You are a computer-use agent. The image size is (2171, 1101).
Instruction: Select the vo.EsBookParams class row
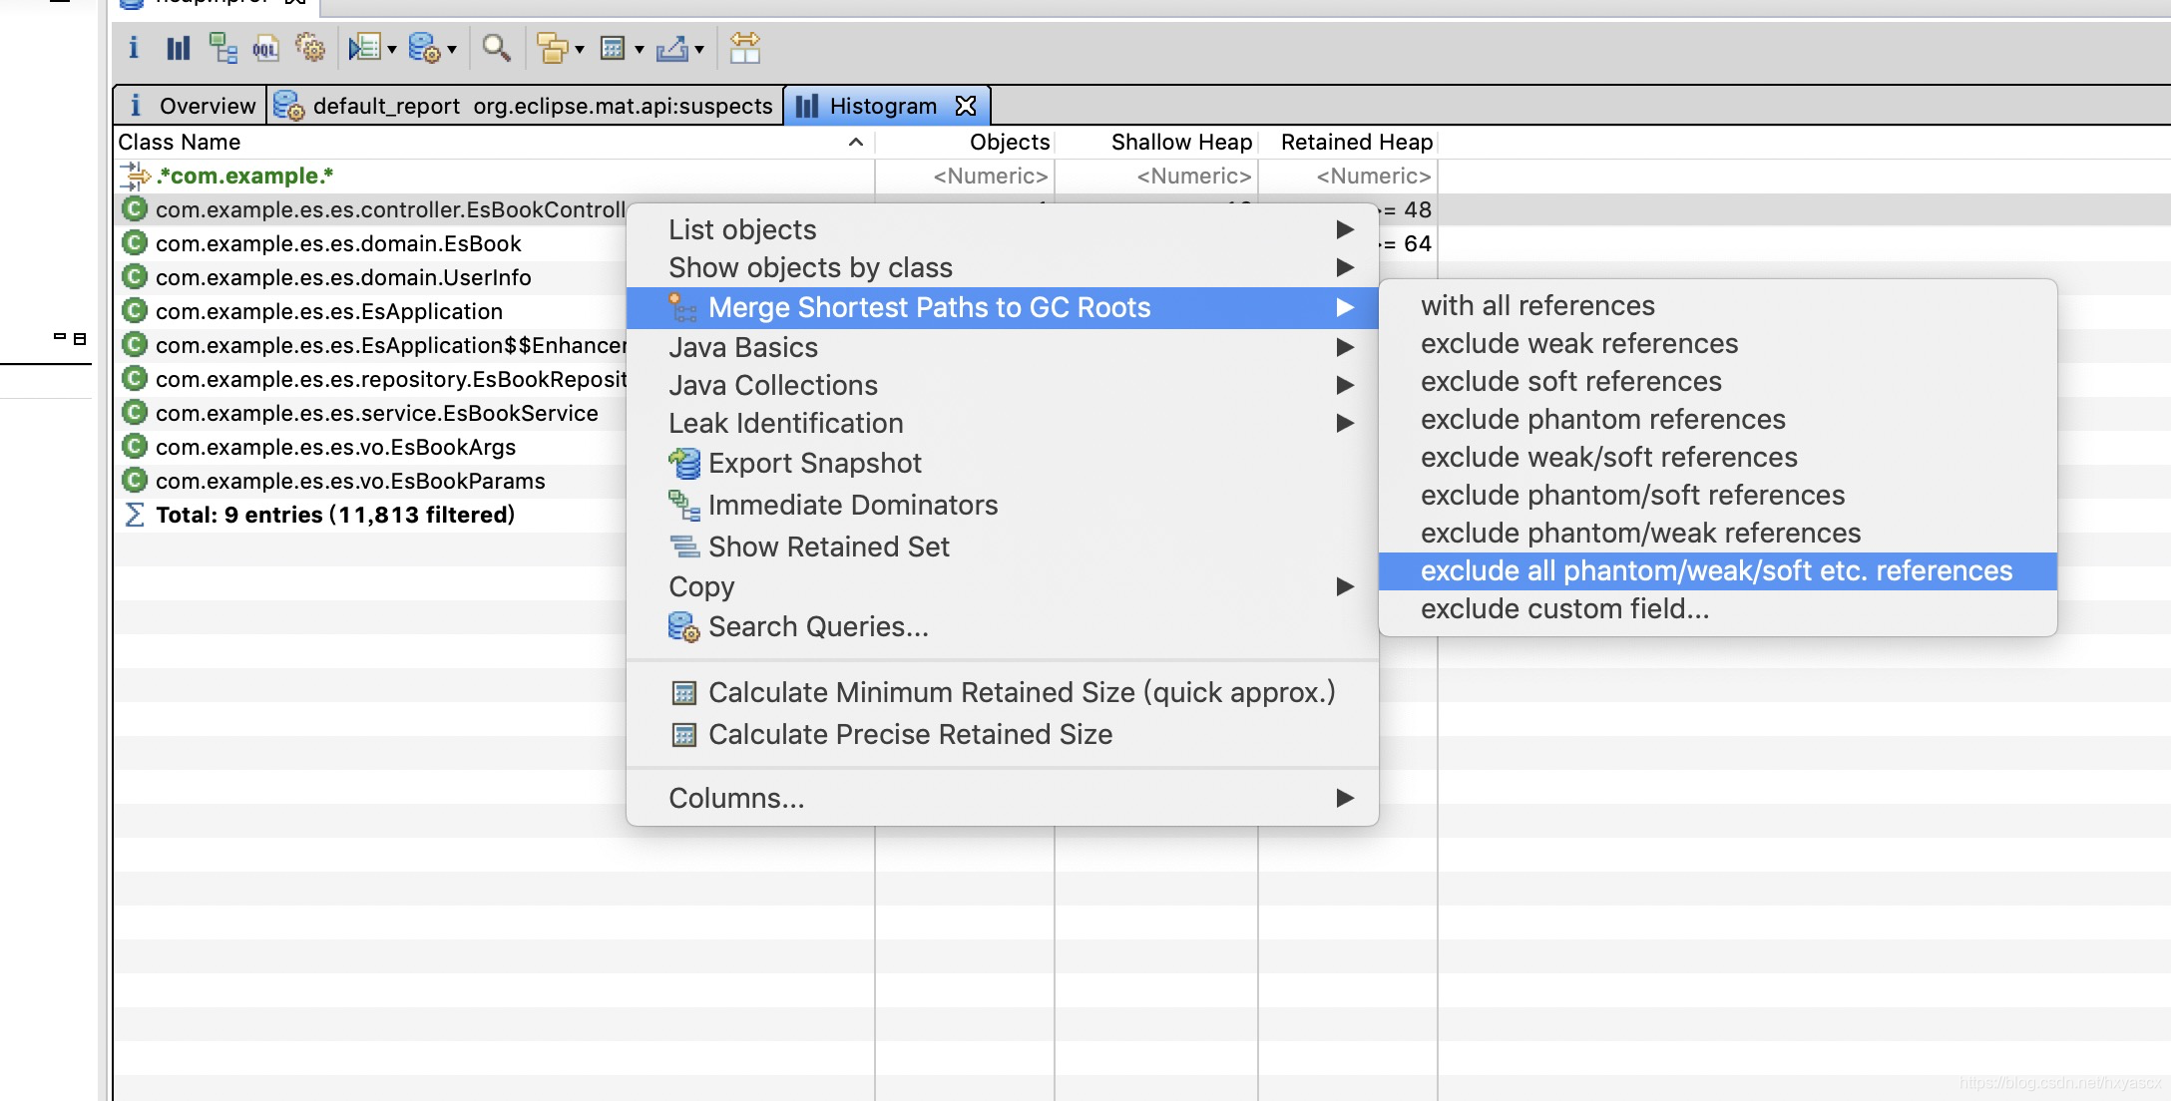[371, 481]
